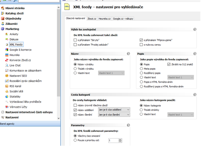
Task: Open RSS kanál icon in Marketing
Action: [x=7, y=86]
